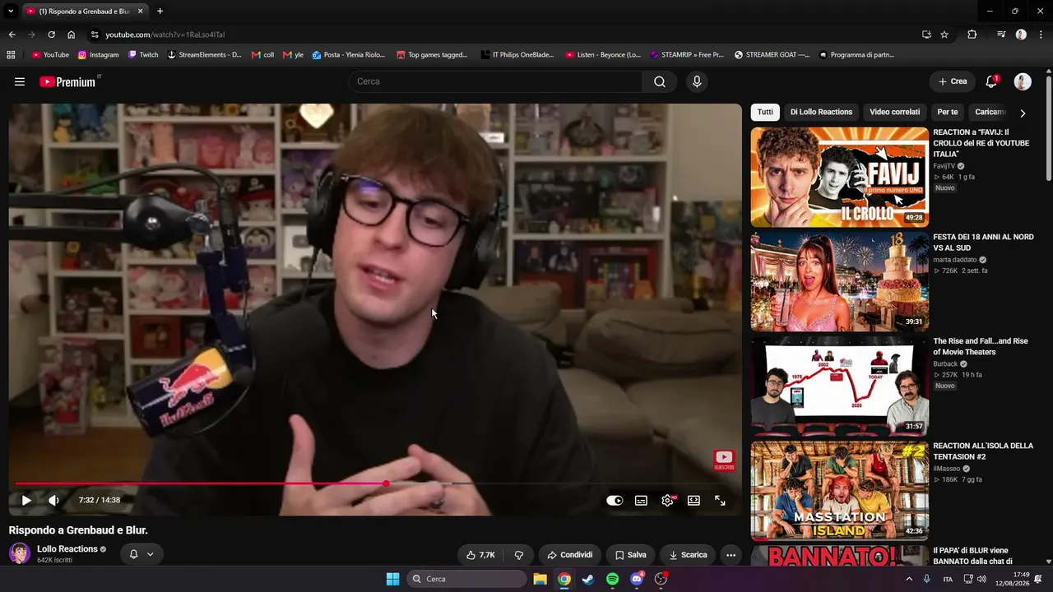Close the Rispondo a Grenbaud tab
The height and width of the screenshot is (592, 1053).
(140, 11)
